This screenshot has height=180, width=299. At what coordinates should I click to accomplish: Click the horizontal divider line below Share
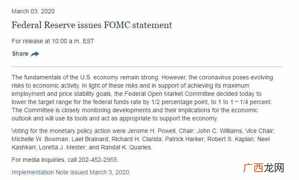click(x=146, y=66)
